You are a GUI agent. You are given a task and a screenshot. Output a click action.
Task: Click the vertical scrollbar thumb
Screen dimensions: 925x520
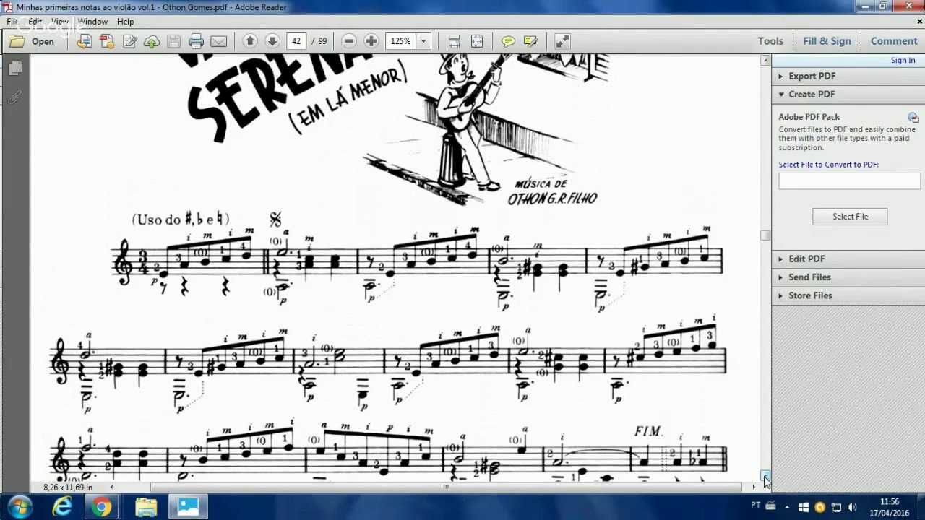click(x=765, y=235)
